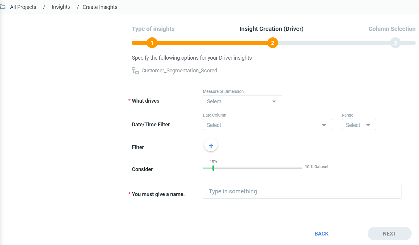Open the Measure or Dimension dropdown
This screenshot has width=419, height=245.
tap(242, 101)
